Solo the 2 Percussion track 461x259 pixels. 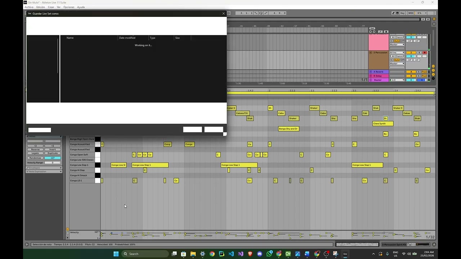(x=419, y=53)
